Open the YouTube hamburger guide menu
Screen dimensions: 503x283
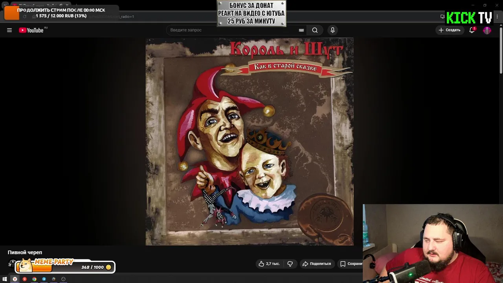click(x=9, y=30)
